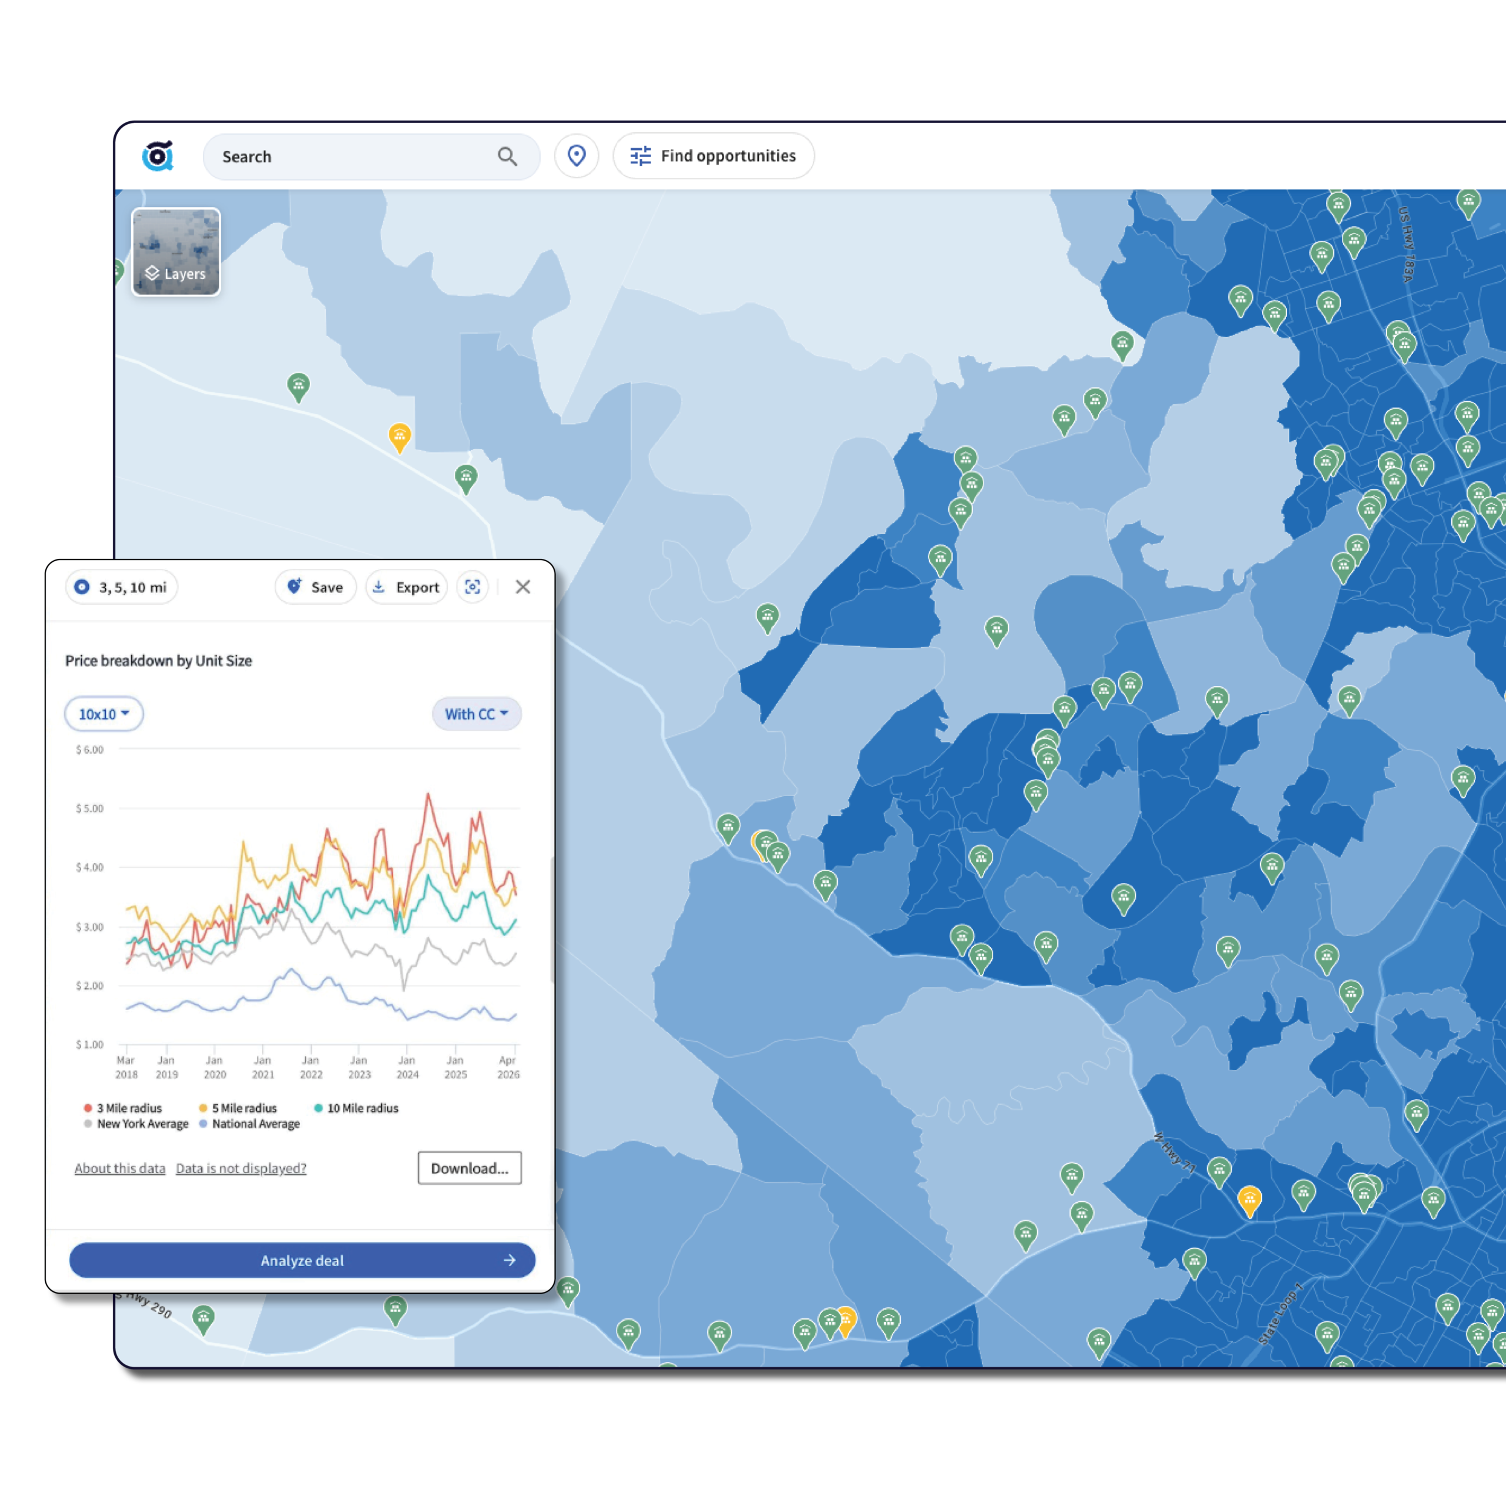
Task: Click the app logo in header
Action: click(x=158, y=156)
